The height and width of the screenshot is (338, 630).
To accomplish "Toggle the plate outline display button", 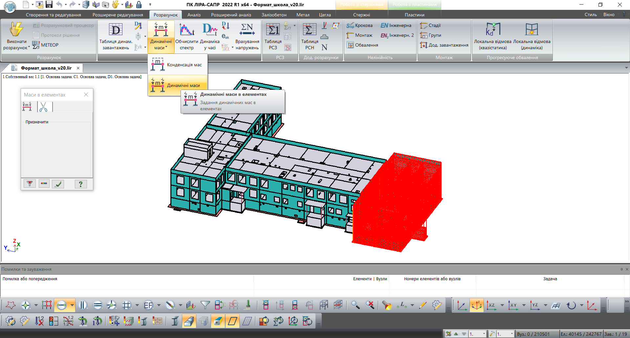I will [x=232, y=321].
